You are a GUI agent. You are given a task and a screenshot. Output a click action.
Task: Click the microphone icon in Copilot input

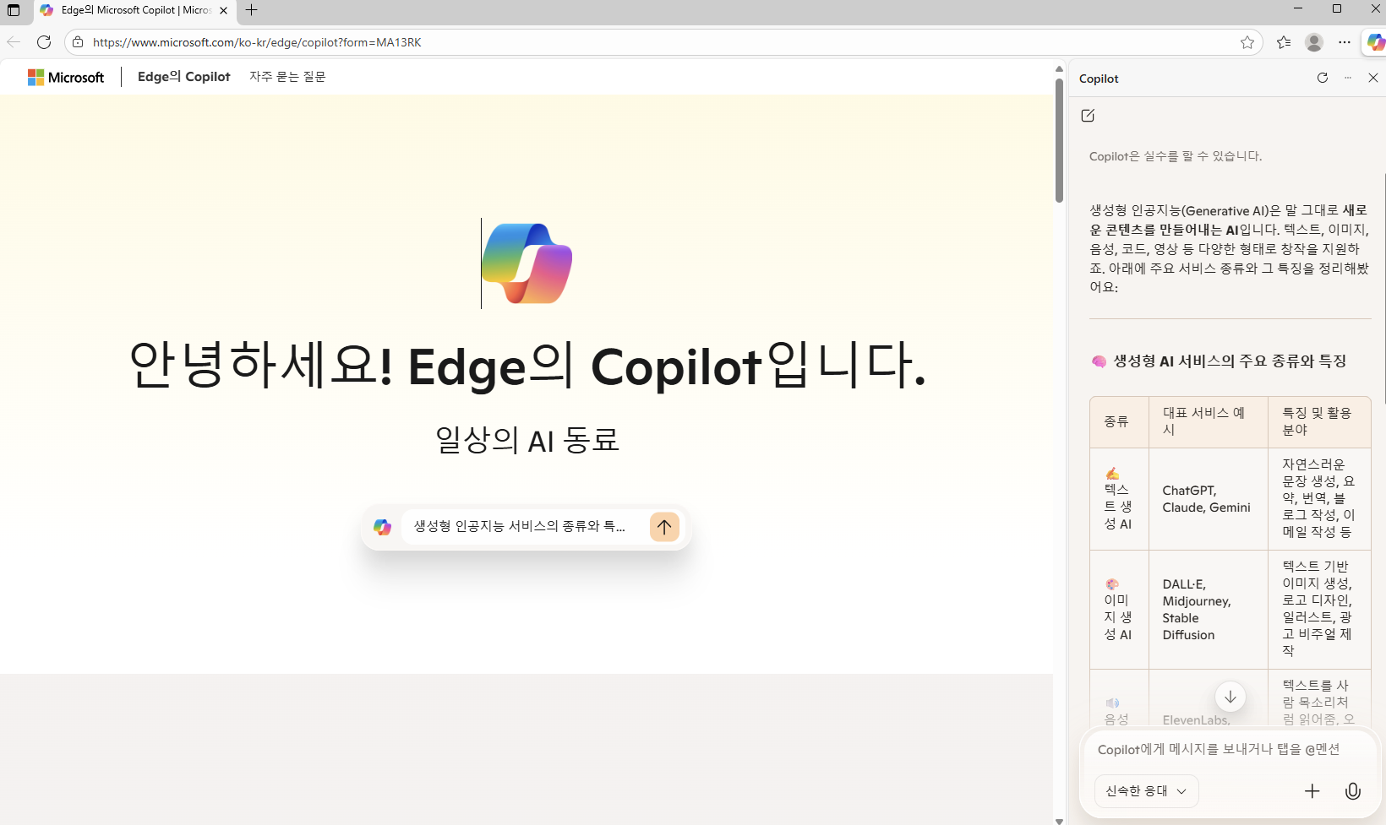point(1352,791)
